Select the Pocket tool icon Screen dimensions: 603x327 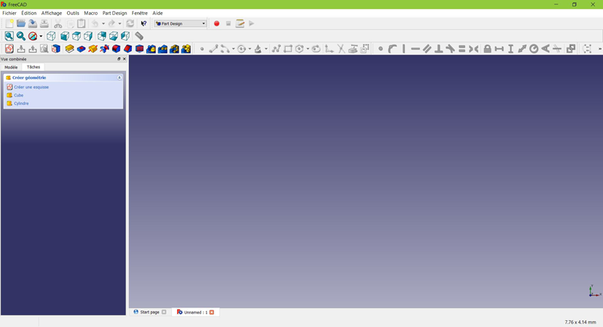click(81, 49)
